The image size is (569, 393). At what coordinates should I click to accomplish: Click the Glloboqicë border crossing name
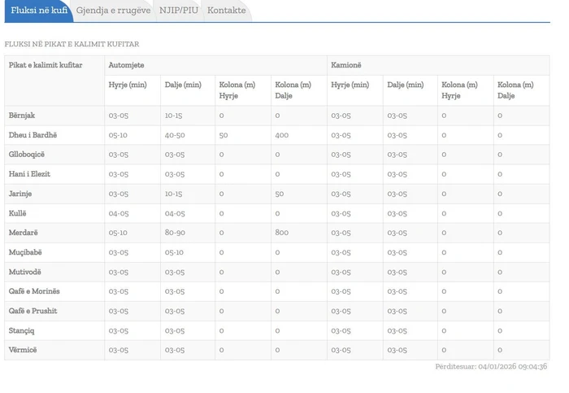[27, 155]
